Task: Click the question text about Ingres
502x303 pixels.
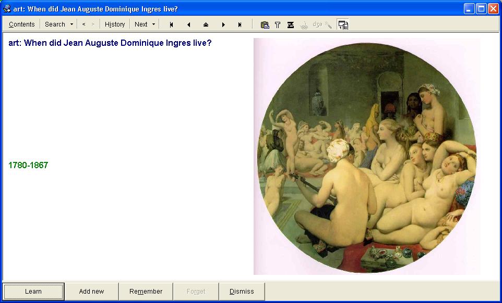Action: (110, 43)
